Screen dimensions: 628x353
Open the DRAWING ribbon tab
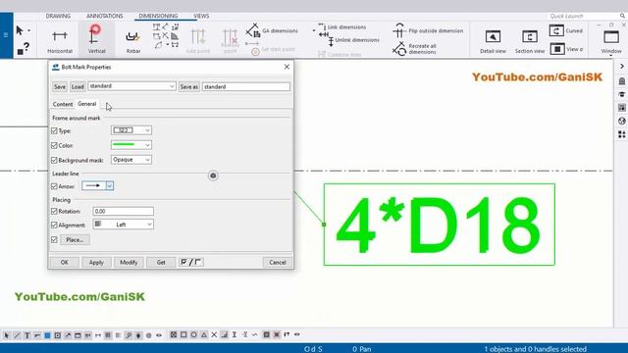click(58, 16)
